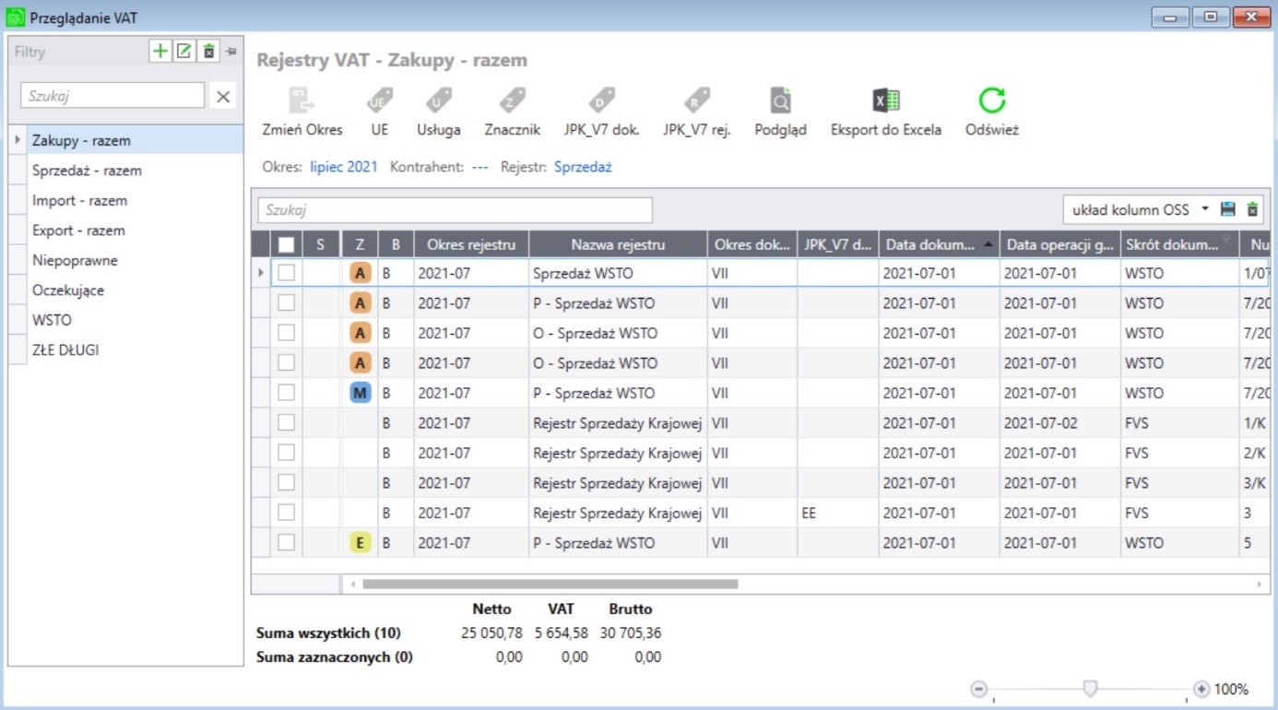This screenshot has width=1278, height=710.
Task: Open the Podgląd preview icon
Action: click(x=780, y=100)
